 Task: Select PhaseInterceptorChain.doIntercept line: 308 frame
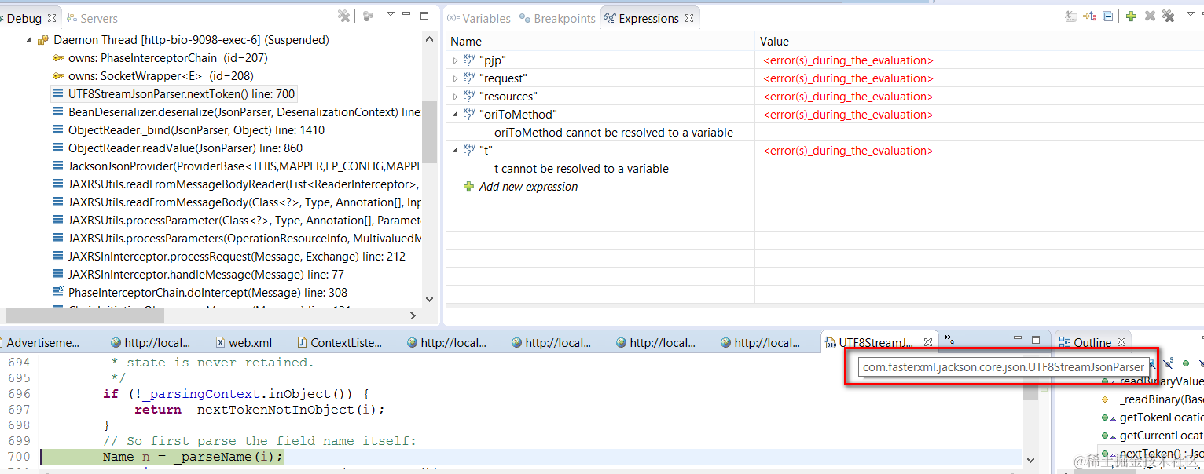tap(200, 293)
